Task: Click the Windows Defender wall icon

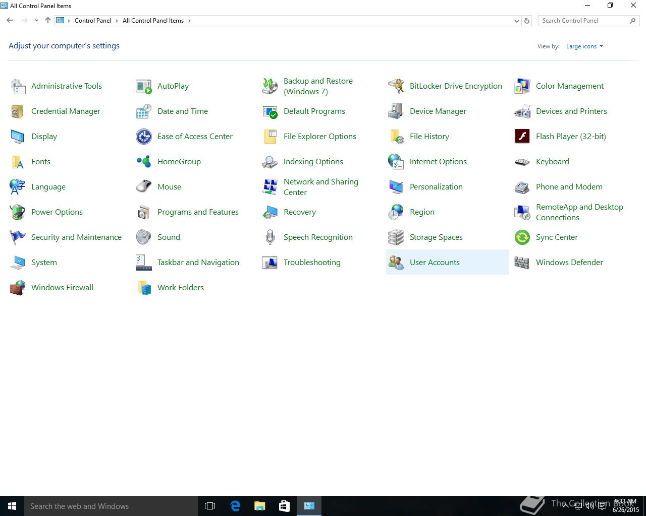Action: pyautogui.click(x=522, y=263)
